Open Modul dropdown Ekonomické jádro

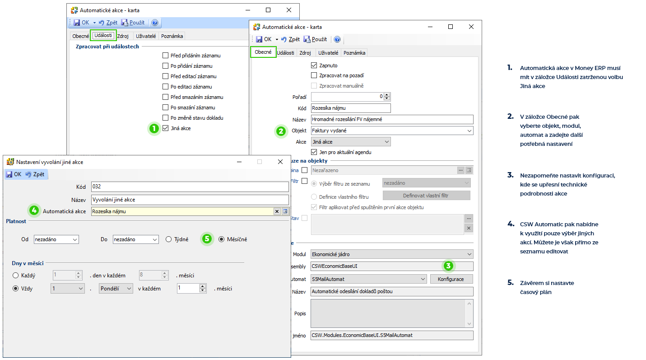(392, 254)
